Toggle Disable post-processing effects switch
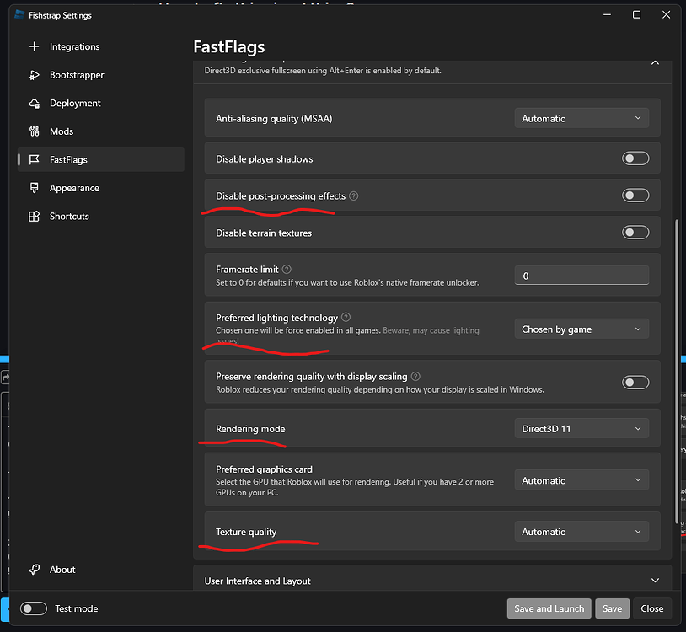 tap(635, 195)
